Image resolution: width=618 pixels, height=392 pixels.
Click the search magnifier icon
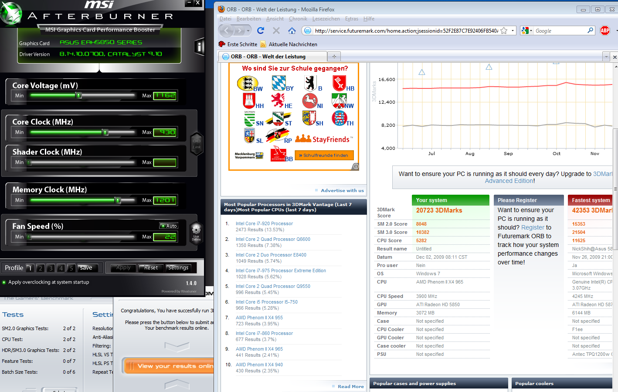pos(590,30)
